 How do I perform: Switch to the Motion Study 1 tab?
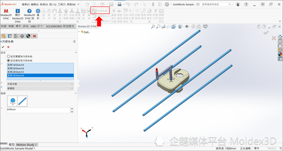tap(26, 145)
